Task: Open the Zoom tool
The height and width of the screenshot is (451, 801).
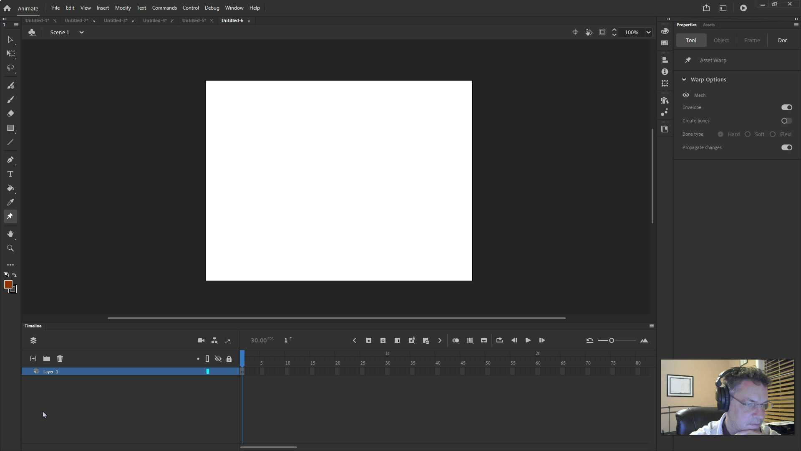Action: click(10, 248)
